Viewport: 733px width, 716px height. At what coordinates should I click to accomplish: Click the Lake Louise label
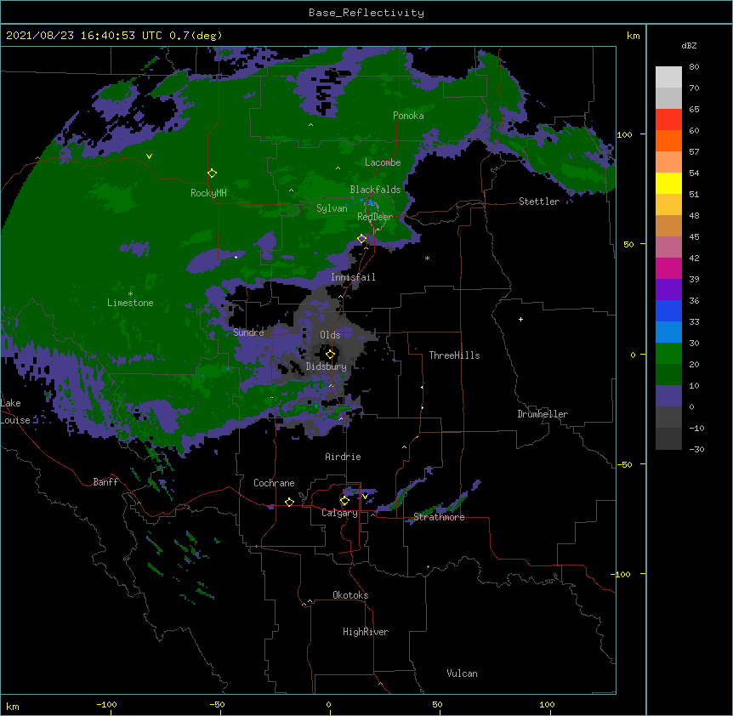pos(14,412)
